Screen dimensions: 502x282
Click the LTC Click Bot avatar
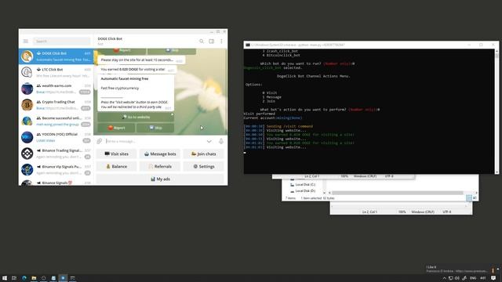(x=27, y=73)
